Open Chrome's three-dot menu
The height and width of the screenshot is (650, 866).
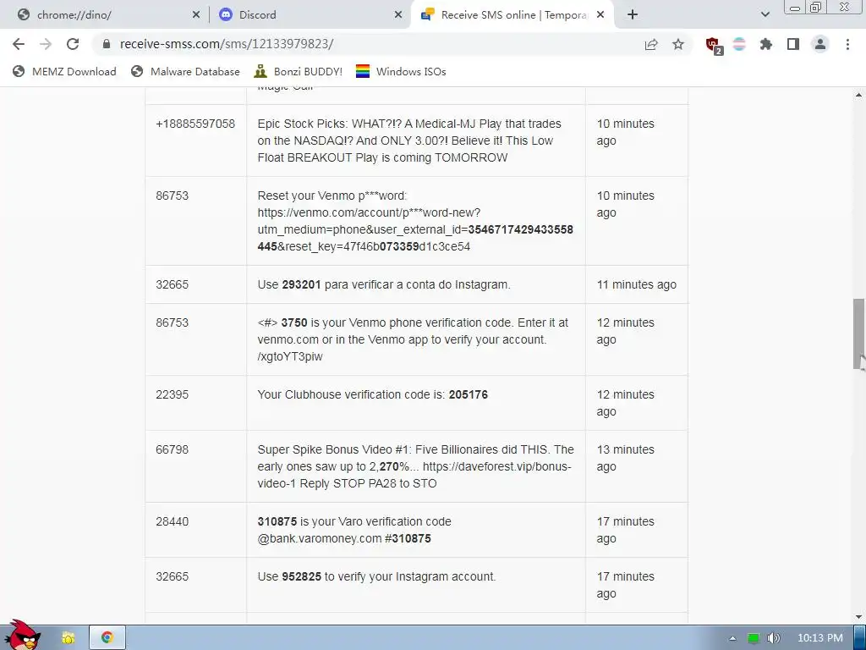[847, 44]
